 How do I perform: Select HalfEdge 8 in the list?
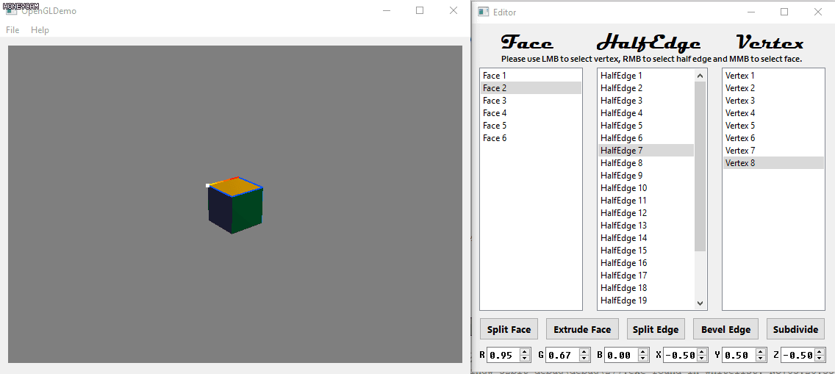(x=646, y=163)
